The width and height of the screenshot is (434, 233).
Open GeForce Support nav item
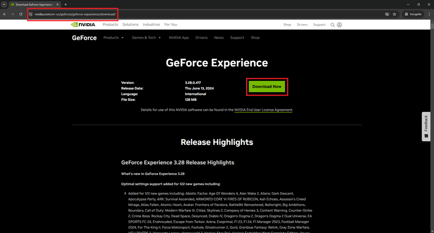237,37
